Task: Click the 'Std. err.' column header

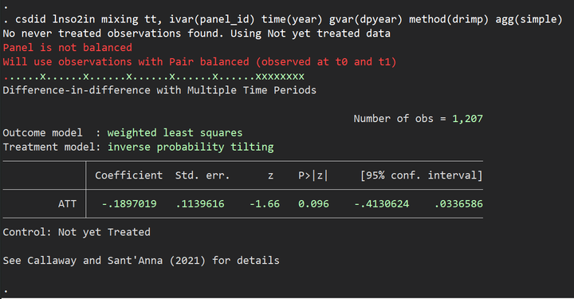Action: (202, 175)
